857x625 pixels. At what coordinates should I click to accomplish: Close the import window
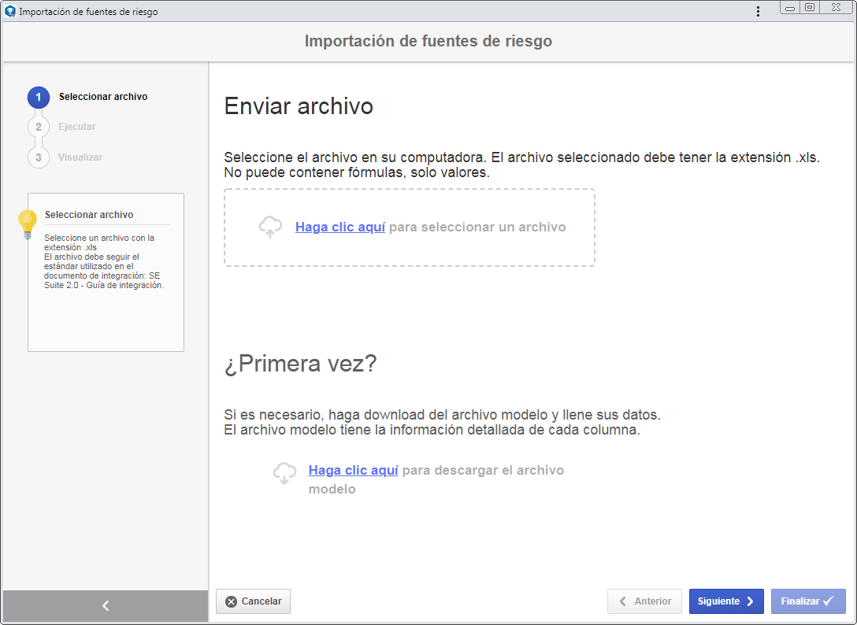837,8
